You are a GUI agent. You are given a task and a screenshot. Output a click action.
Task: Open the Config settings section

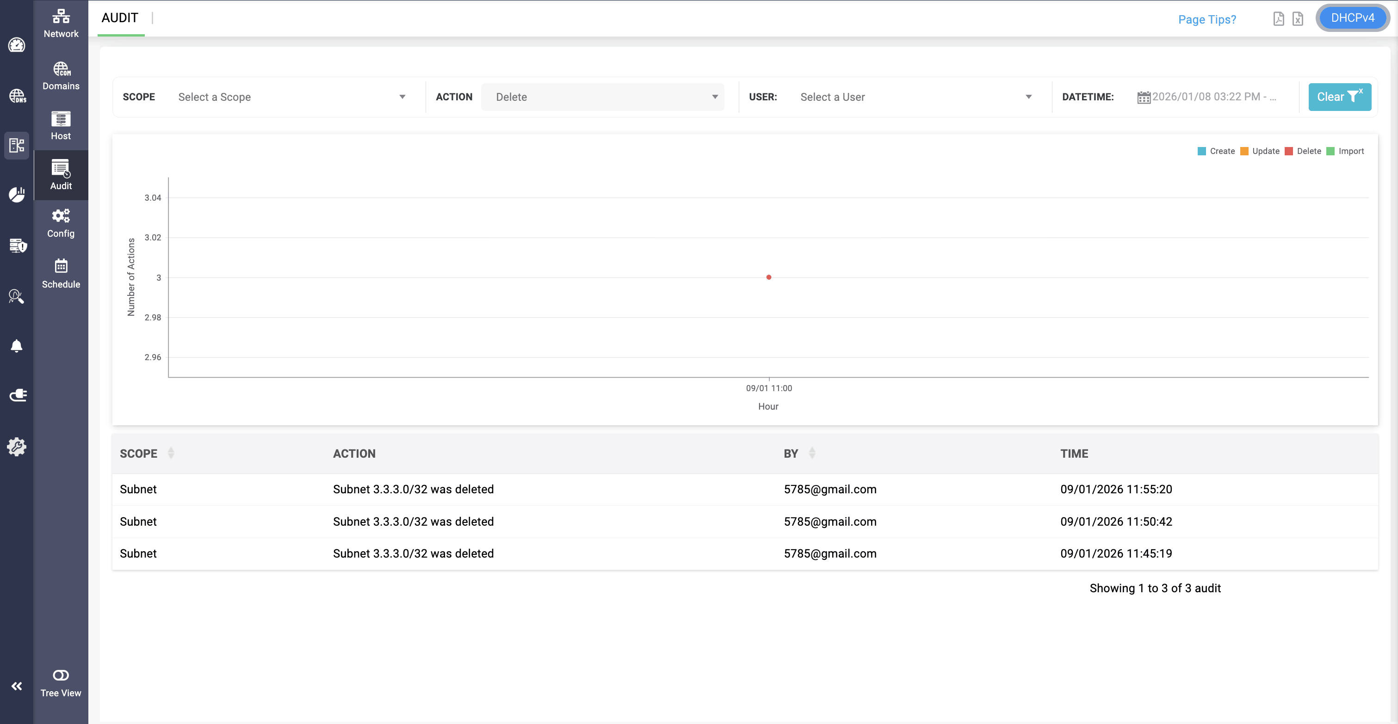coord(61,223)
